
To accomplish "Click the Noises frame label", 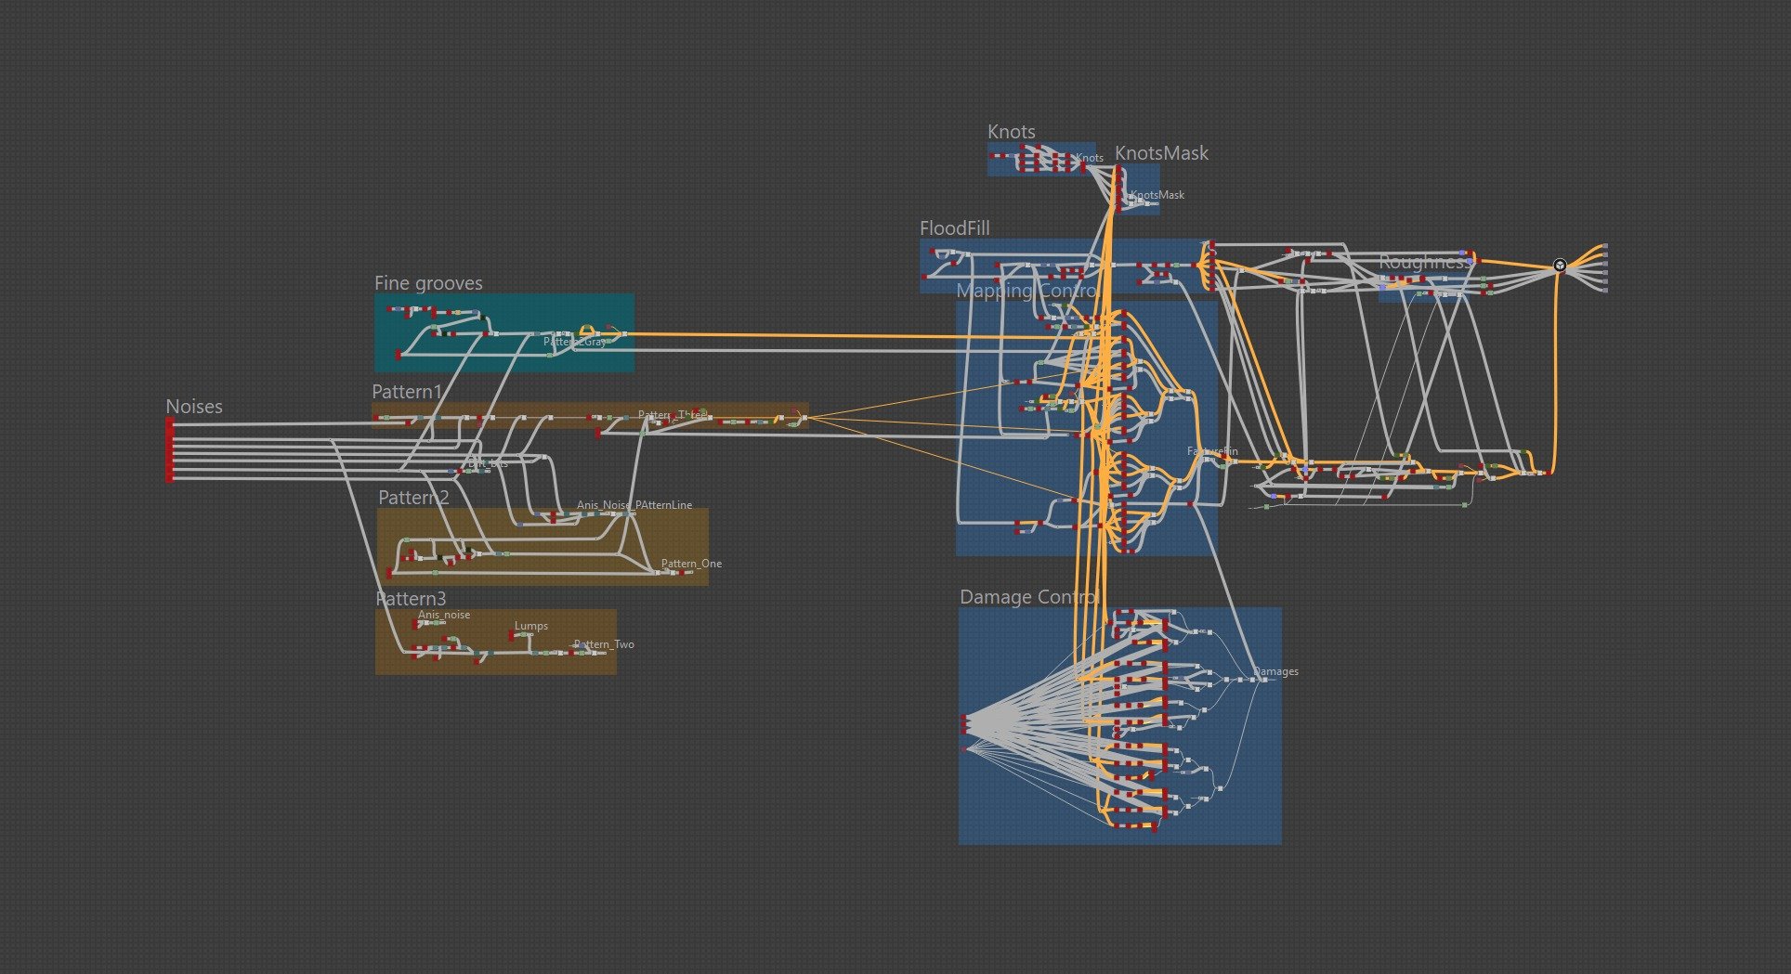I will [192, 406].
